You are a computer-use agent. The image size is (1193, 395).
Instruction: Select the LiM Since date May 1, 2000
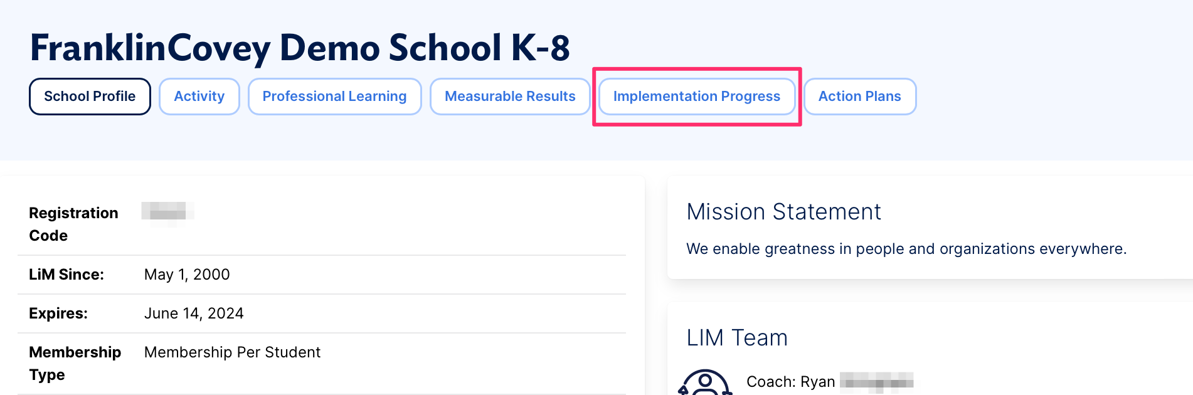point(187,275)
